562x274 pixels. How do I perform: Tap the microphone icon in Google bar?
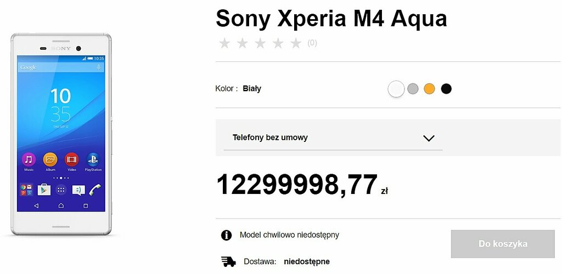(99, 67)
